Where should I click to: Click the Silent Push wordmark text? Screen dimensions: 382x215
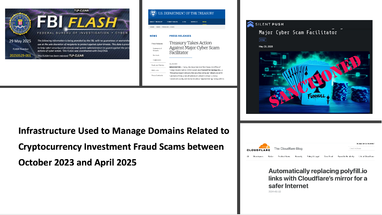tap(270, 24)
